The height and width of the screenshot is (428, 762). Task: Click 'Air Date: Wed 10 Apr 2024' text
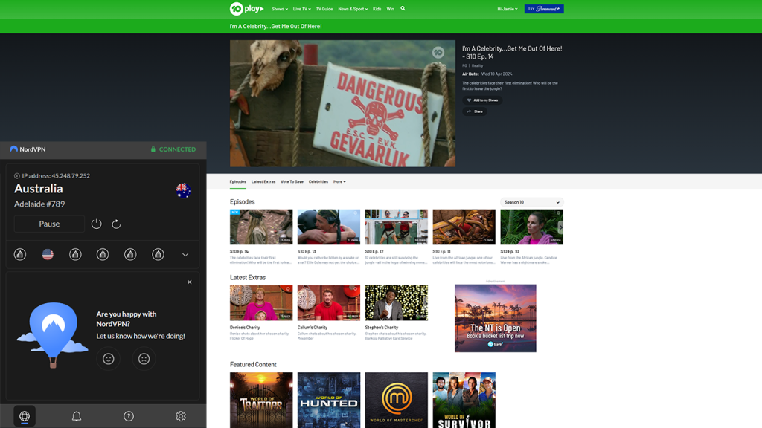coord(487,74)
